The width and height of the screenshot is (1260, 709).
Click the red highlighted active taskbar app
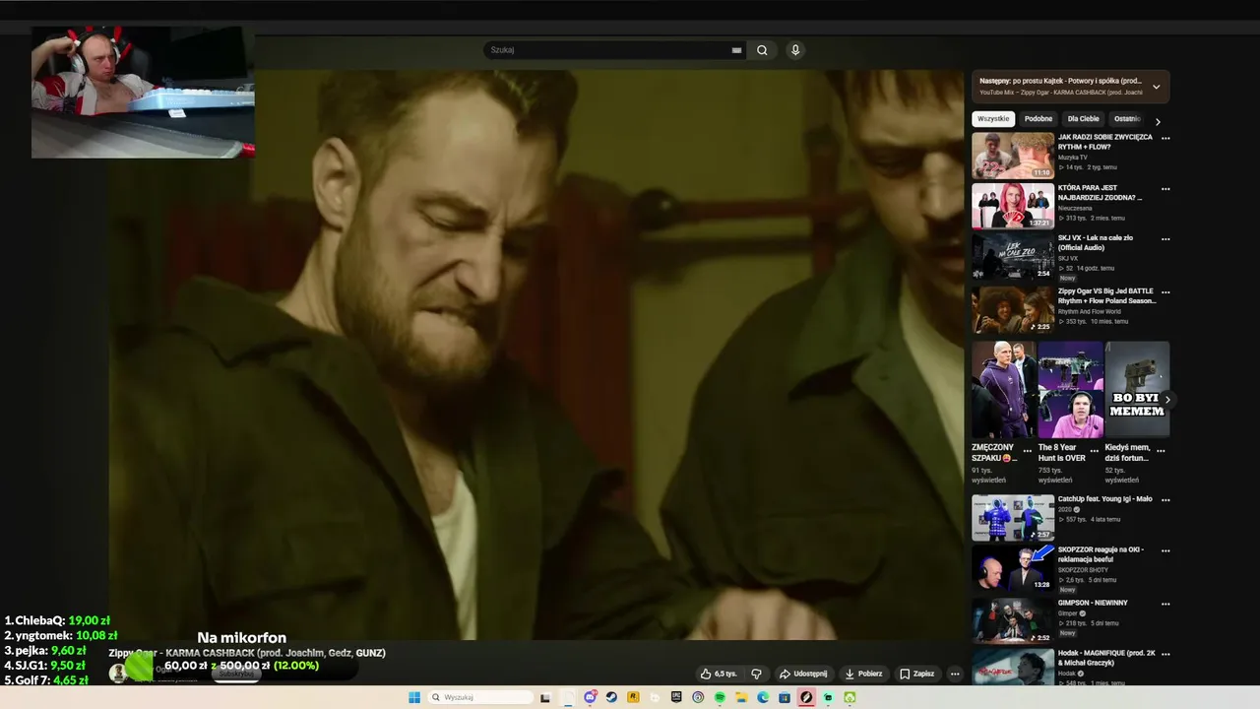pyautogui.click(x=806, y=697)
